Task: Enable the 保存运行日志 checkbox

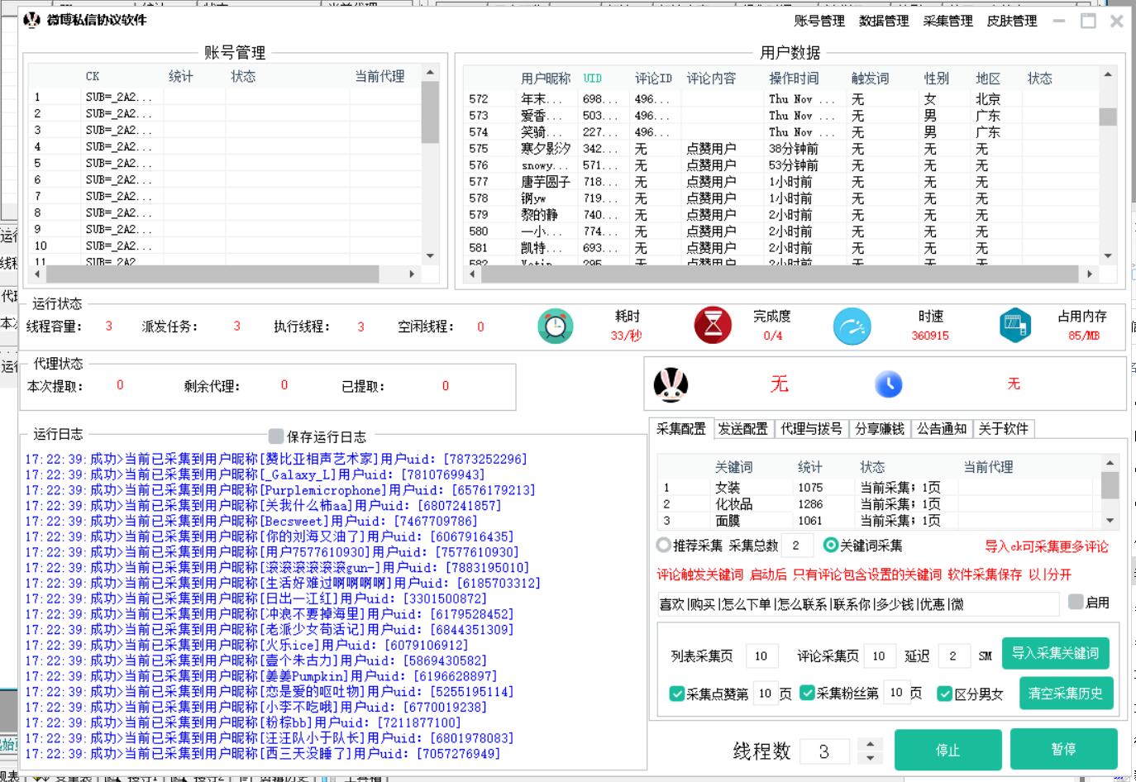Action: pyautogui.click(x=276, y=436)
